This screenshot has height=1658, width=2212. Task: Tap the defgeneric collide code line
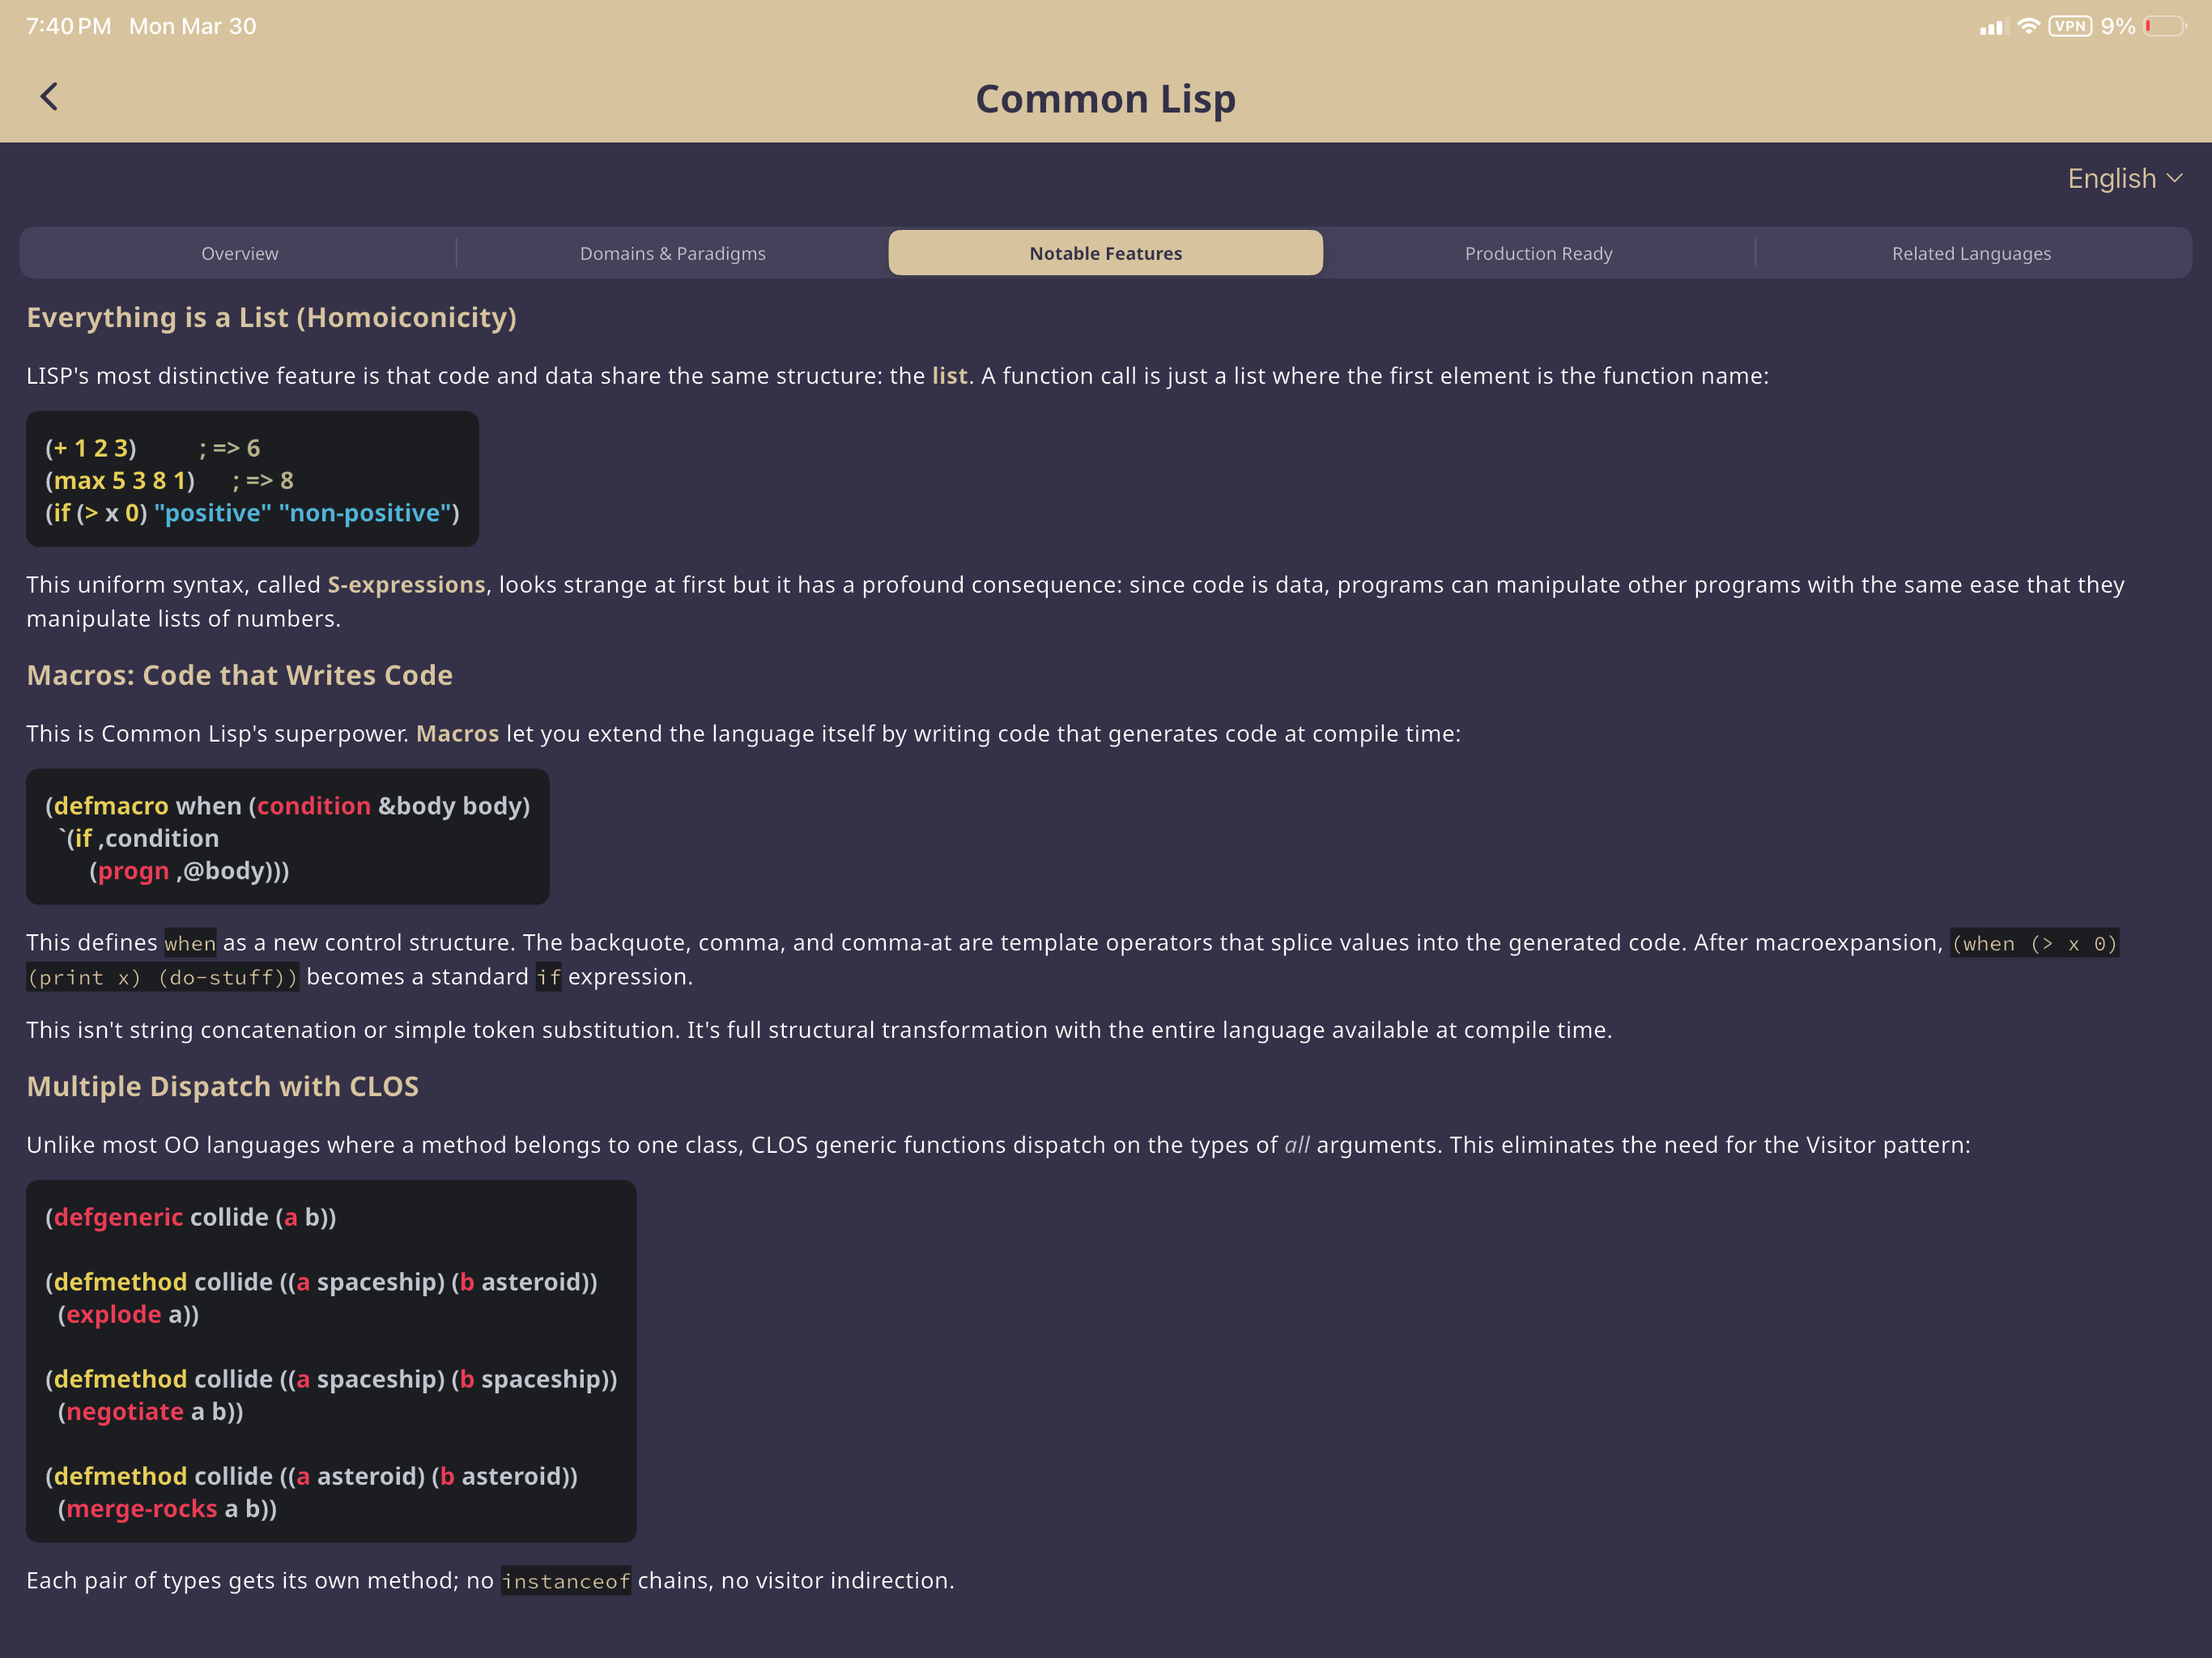coord(190,1217)
